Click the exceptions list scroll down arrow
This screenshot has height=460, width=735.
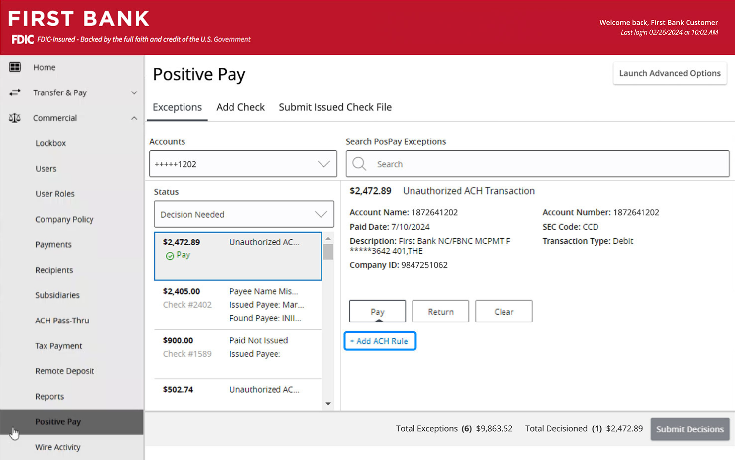(328, 404)
